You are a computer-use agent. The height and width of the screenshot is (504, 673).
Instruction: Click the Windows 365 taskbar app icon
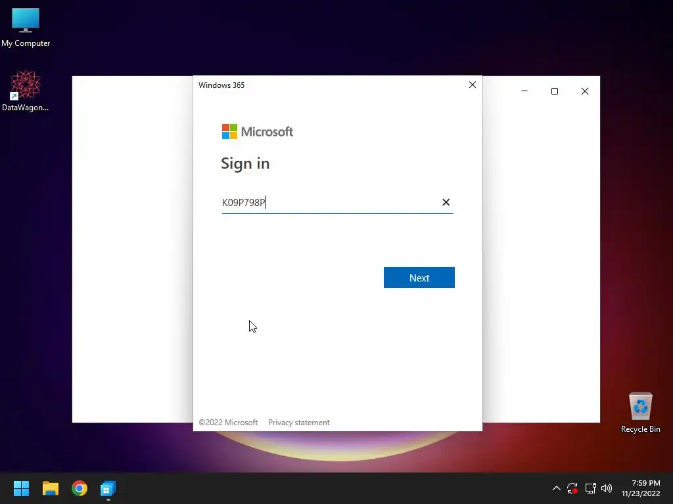[x=108, y=488]
